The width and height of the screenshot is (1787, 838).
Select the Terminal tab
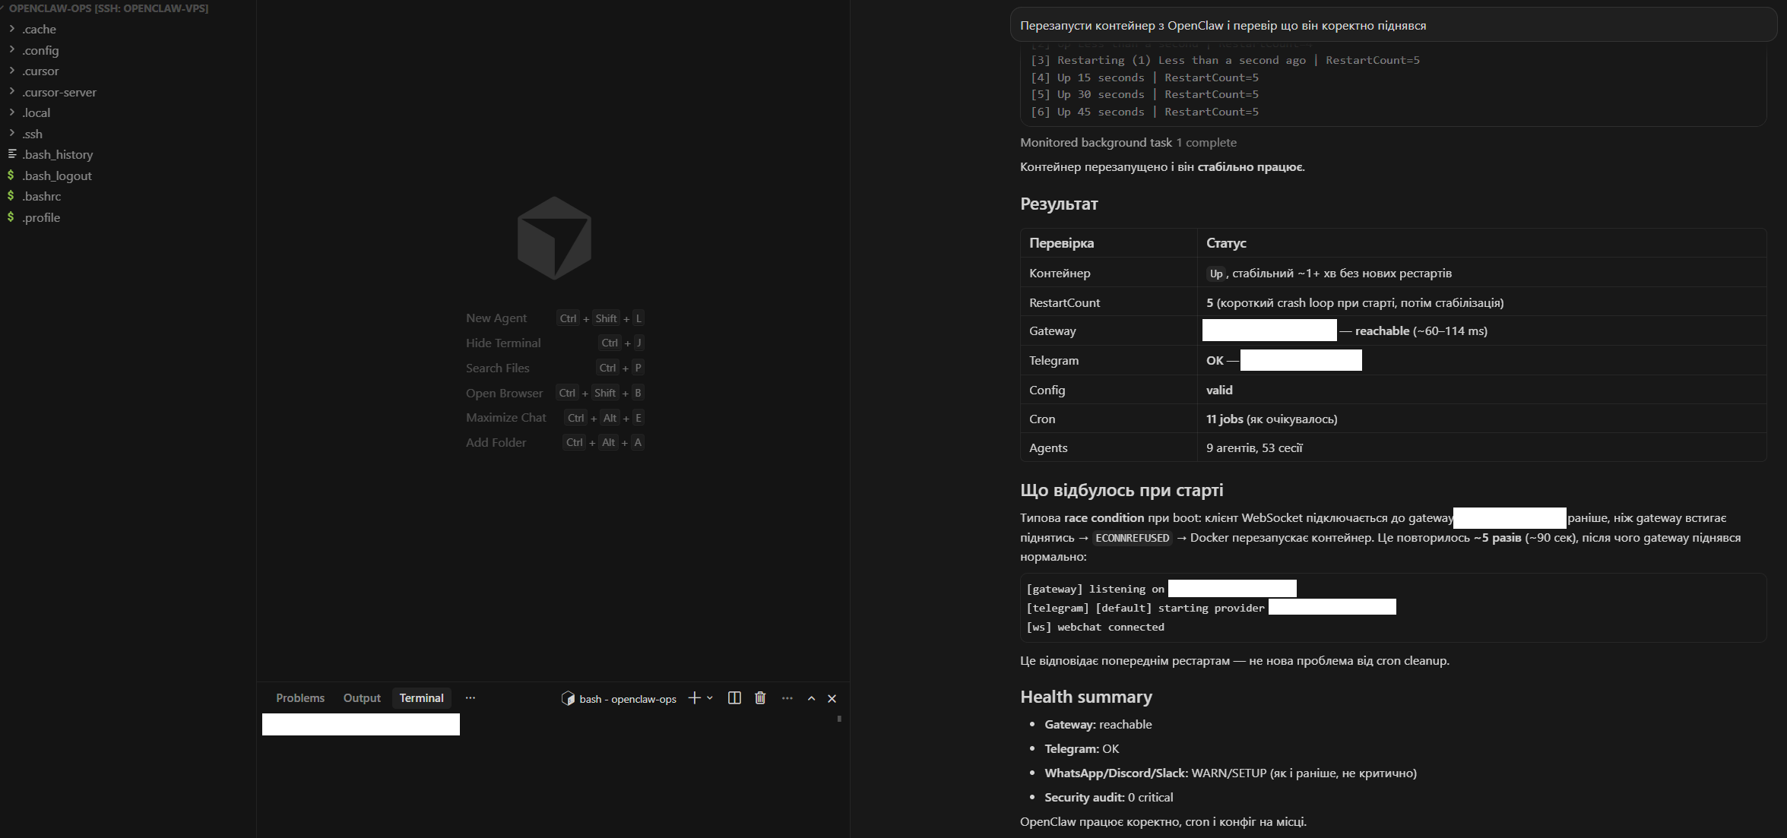(421, 698)
